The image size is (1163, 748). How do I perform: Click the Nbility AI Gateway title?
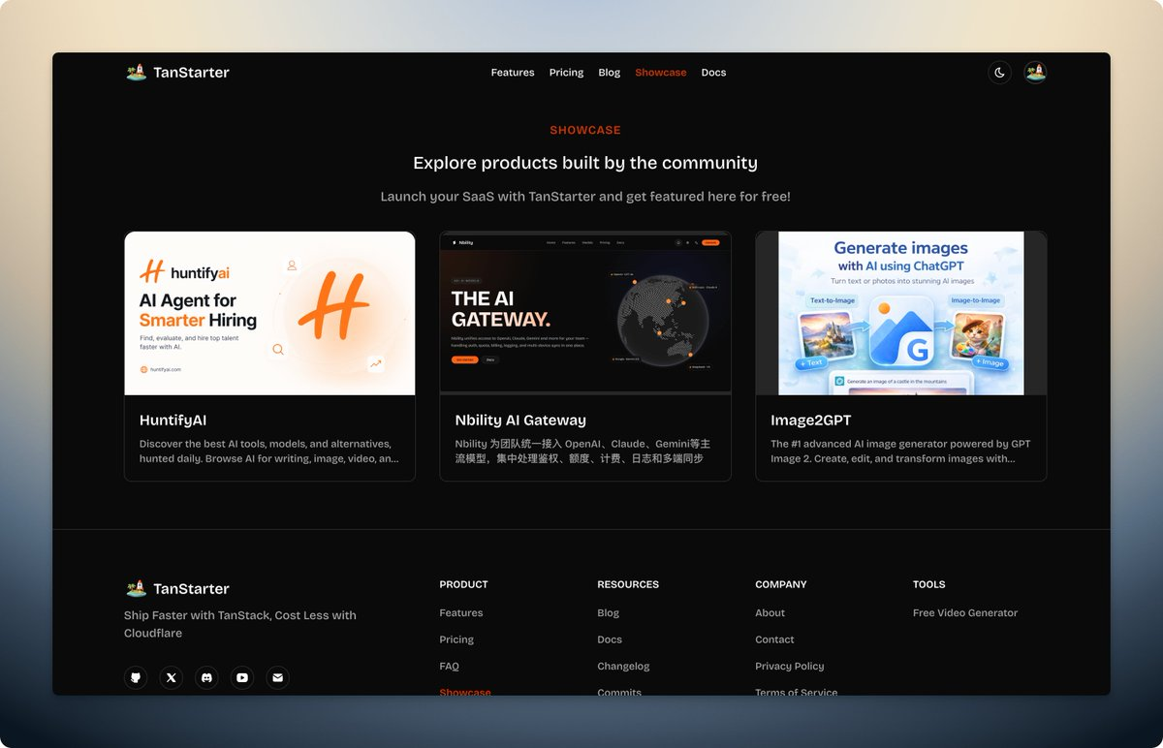[520, 421]
